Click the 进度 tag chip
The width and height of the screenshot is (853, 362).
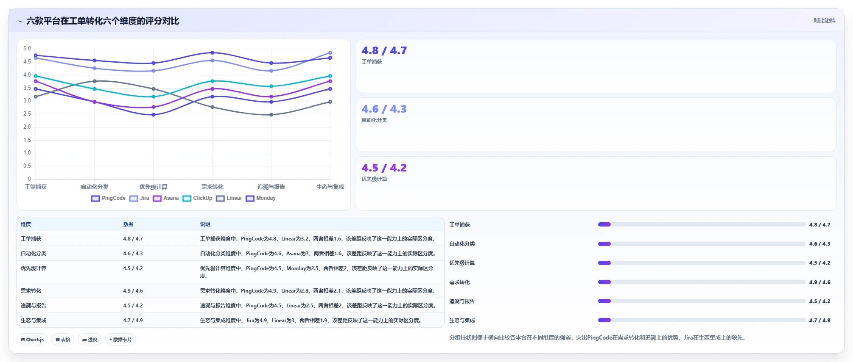click(x=89, y=340)
